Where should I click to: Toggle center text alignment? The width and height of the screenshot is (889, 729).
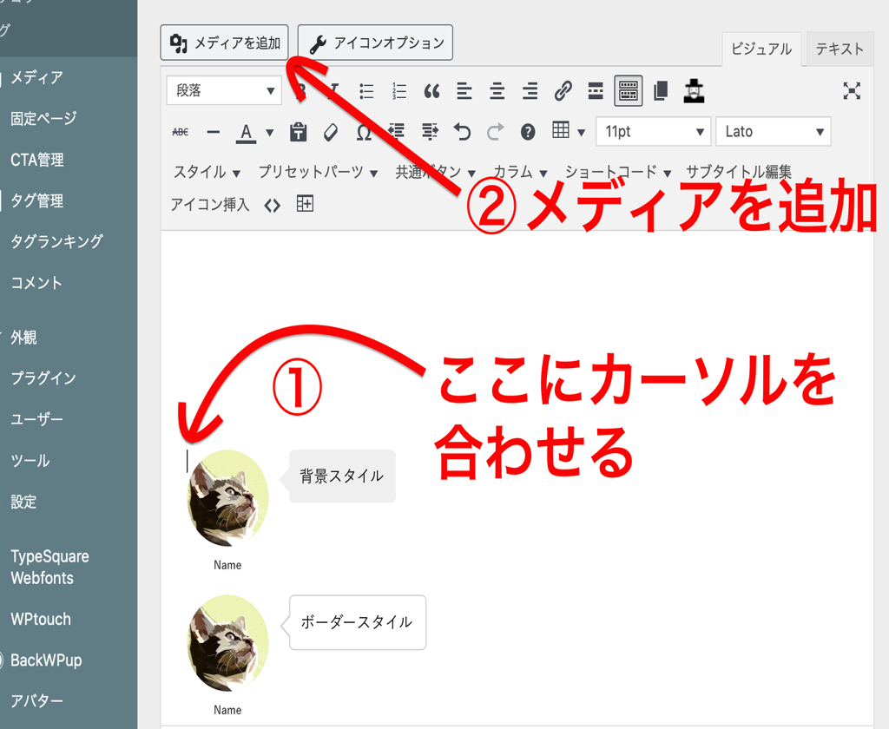[497, 91]
